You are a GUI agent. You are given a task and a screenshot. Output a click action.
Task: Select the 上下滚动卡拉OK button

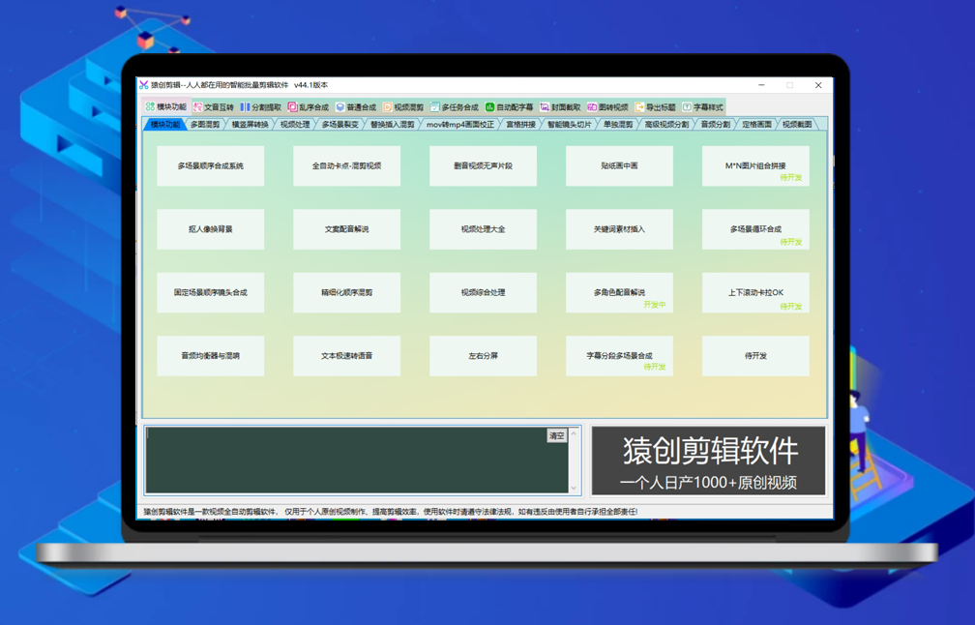[x=755, y=292]
